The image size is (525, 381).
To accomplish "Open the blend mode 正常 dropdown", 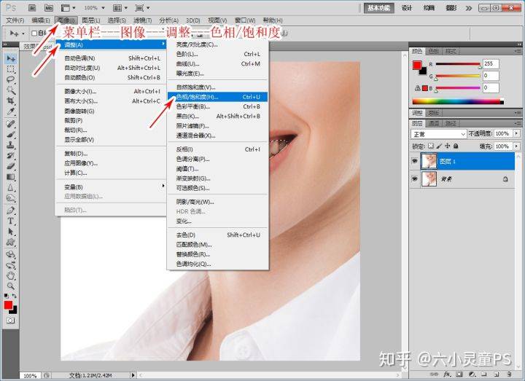I will click(x=439, y=134).
